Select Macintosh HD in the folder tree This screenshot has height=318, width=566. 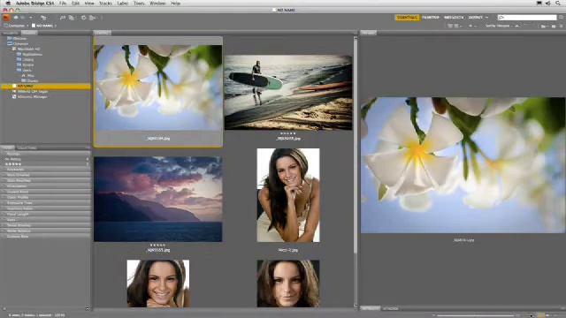coord(29,49)
